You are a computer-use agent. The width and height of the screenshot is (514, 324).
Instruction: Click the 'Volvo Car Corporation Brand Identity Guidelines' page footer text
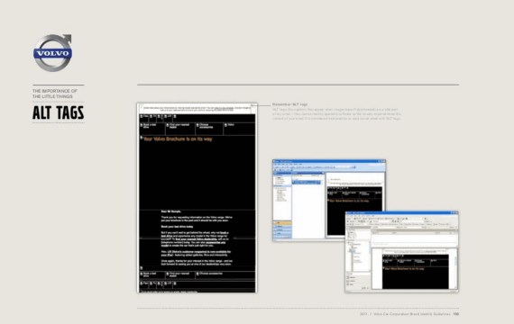coord(412,314)
